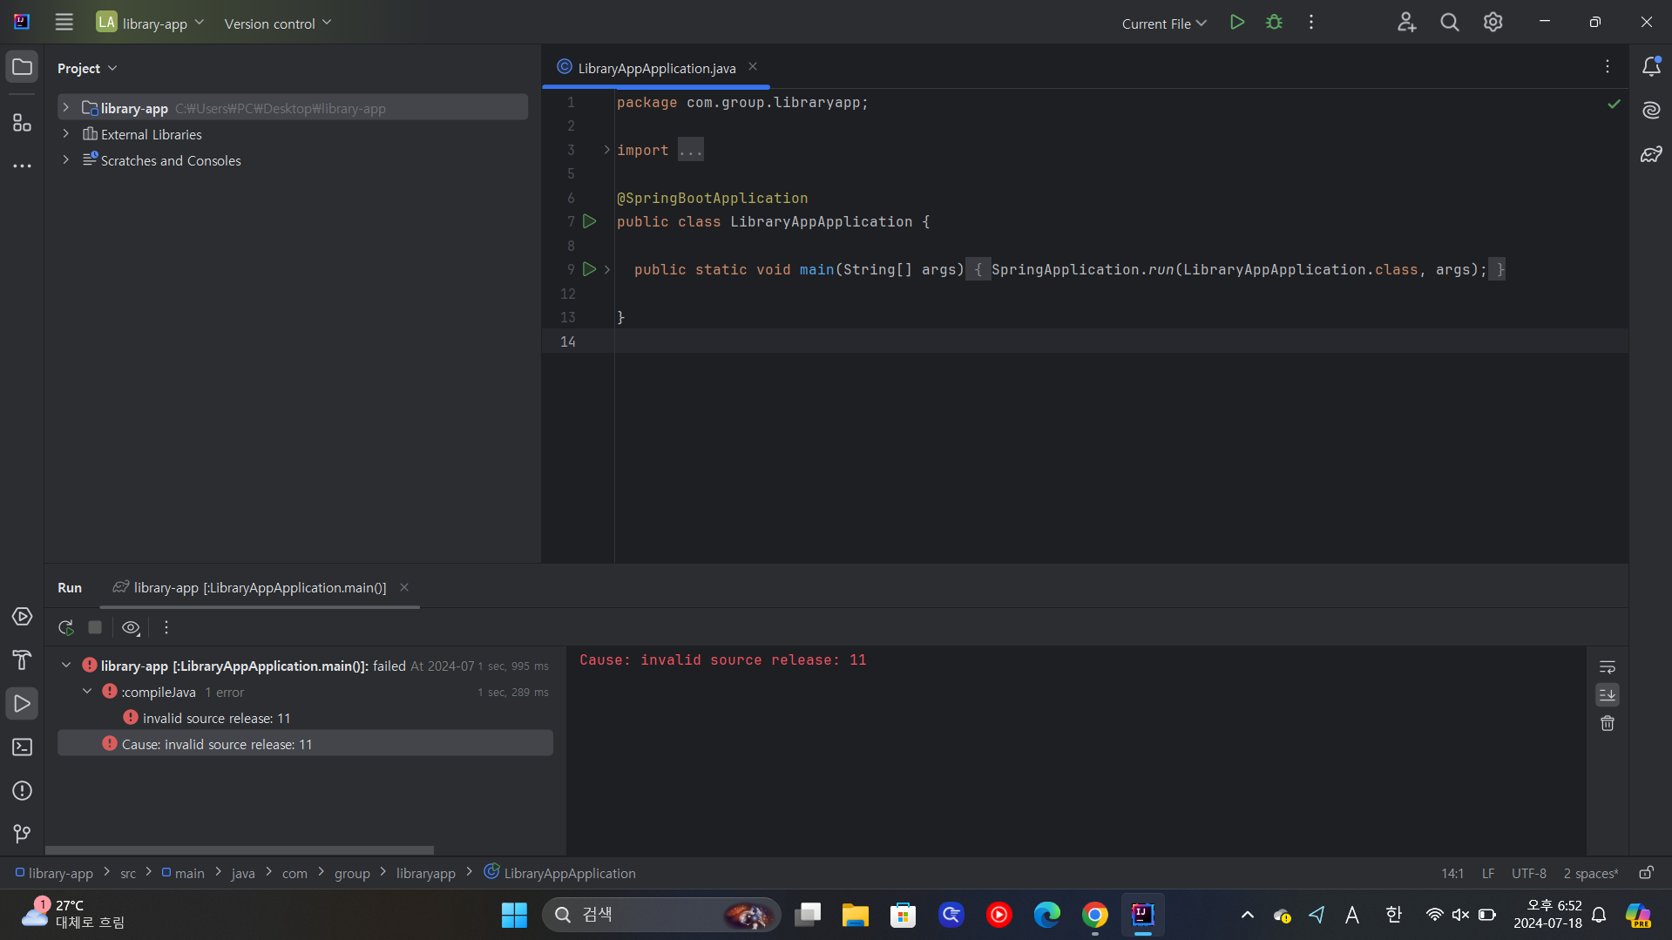The width and height of the screenshot is (1672, 940).
Task: Open Chrome from the taskbar
Action: [x=1094, y=915]
